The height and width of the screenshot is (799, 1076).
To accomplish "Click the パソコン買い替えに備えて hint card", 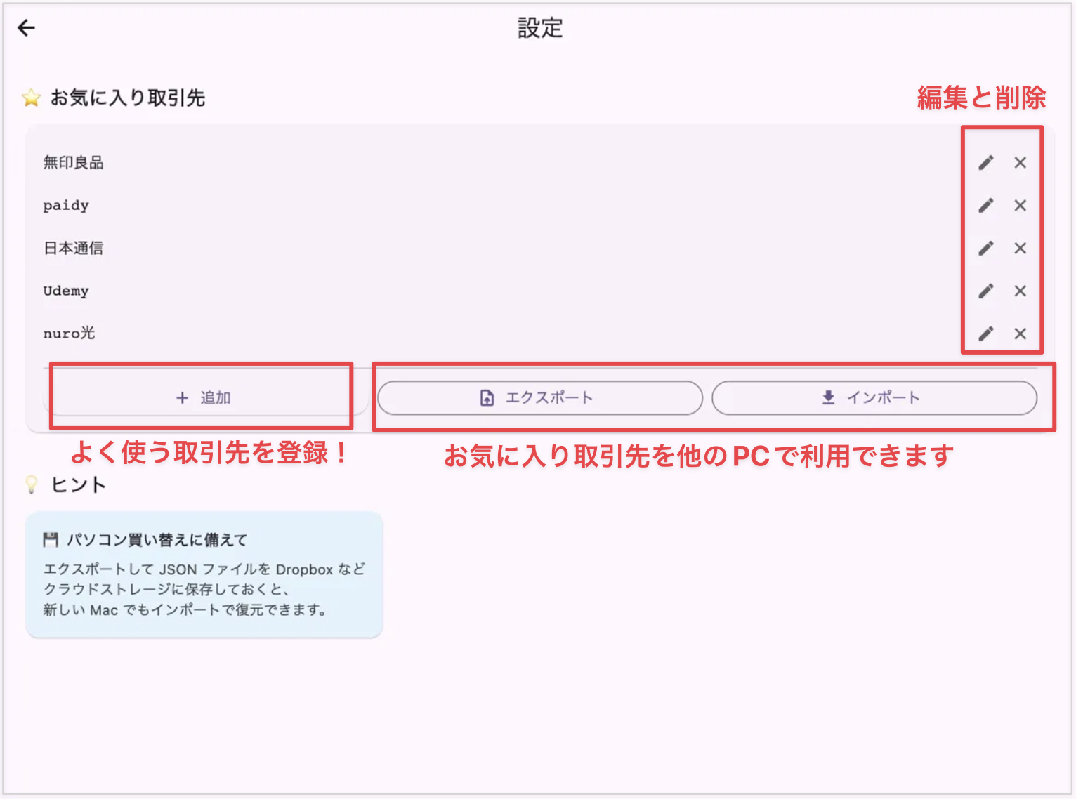I will (x=204, y=575).
